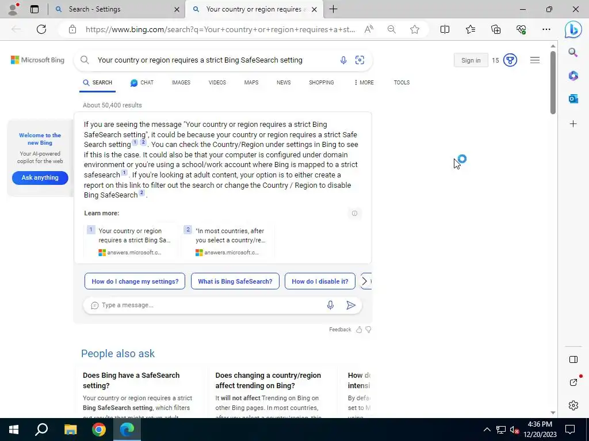This screenshot has width=589, height=441.
Task: Select the SEARCH results tab
Action: [x=97, y=83]
